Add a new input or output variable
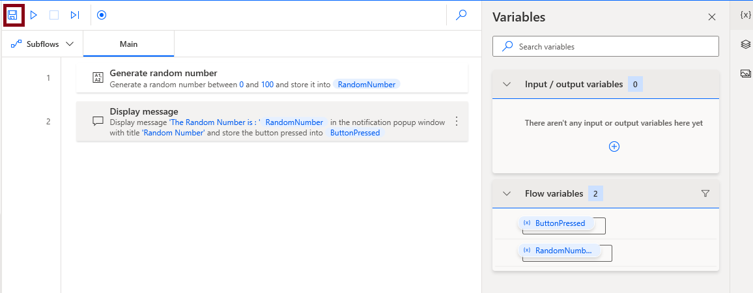753x293 pixels. click(614, 146)
